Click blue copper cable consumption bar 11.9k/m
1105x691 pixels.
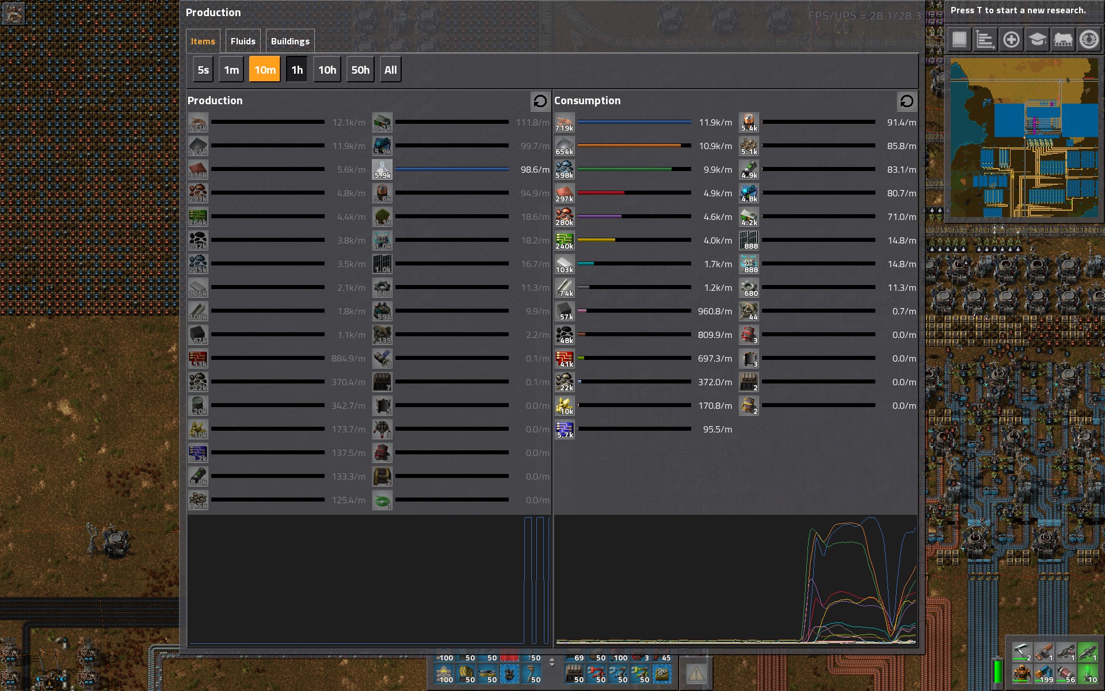[x=634, y=122]
